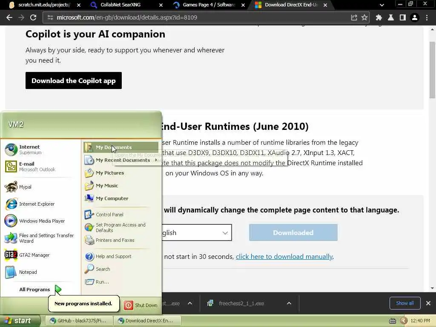Screen dimensions: 436x327
Task: Close the Download DirectX tab
Action: (x=325, y=5)
